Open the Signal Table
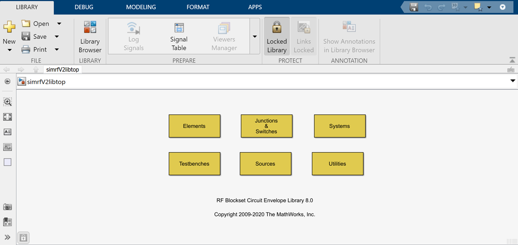 pos(179,37)
